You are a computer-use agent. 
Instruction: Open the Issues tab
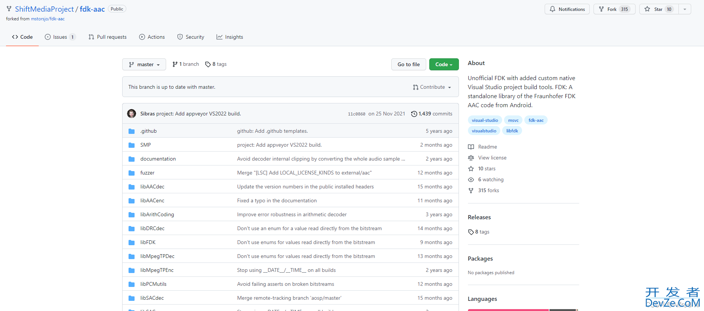60,37
